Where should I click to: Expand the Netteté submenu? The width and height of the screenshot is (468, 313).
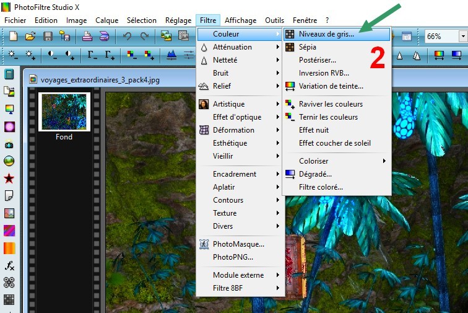click(240, 60)
